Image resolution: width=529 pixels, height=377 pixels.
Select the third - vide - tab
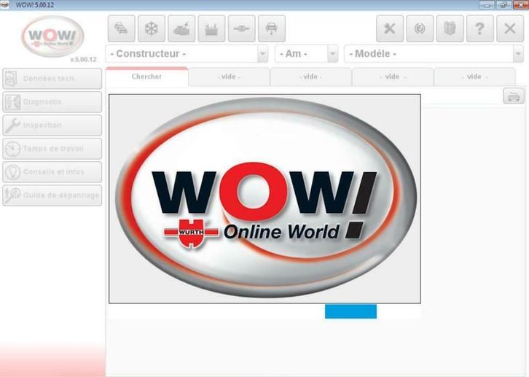pos(392,77)
